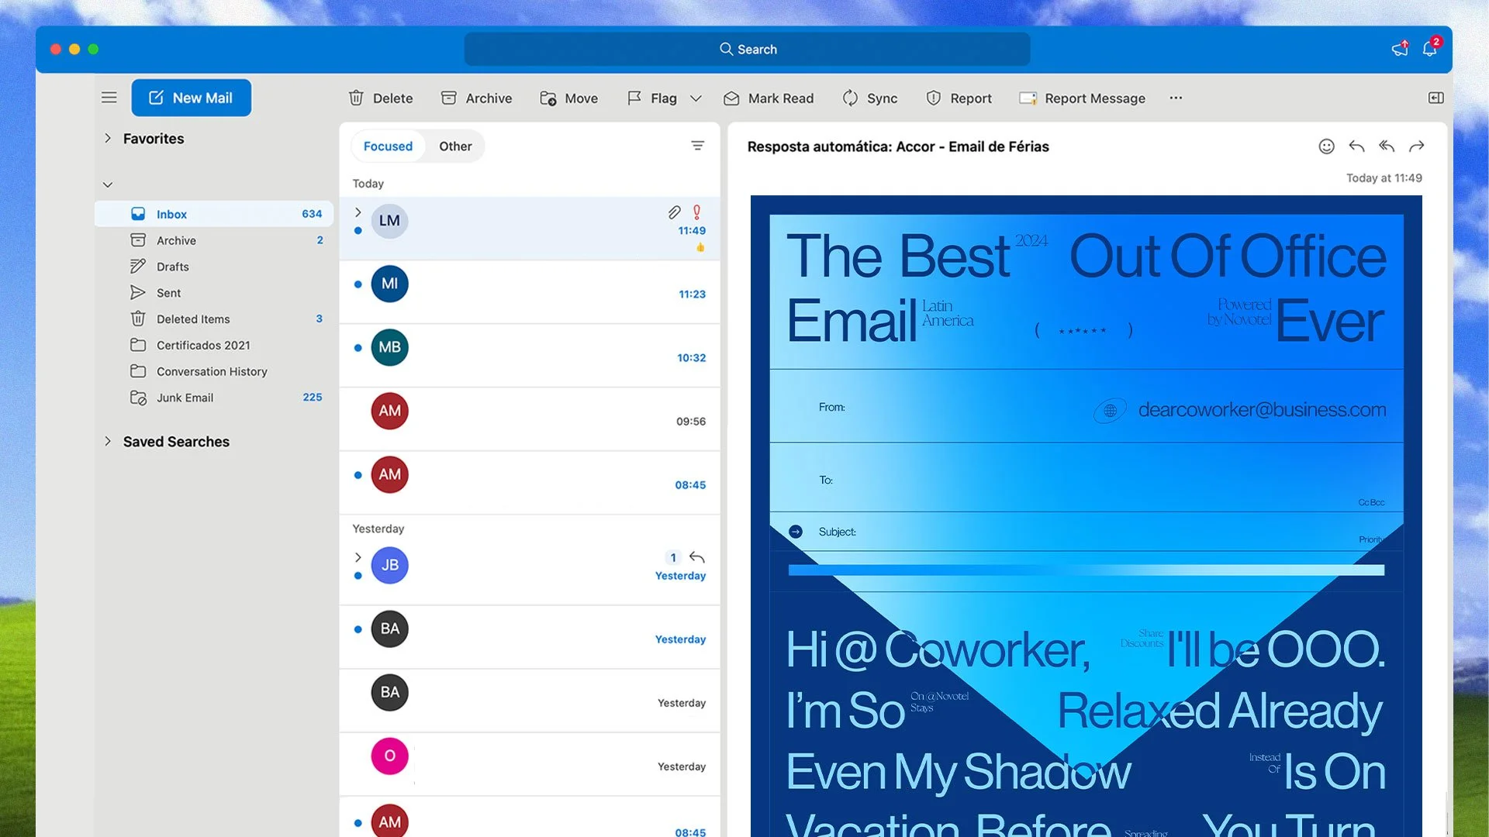Flag the selected message

click(652, 98)
